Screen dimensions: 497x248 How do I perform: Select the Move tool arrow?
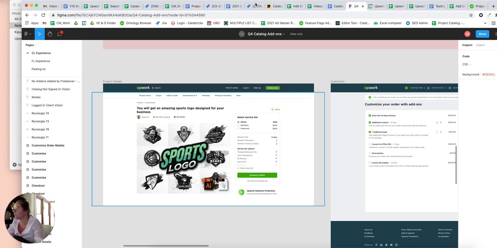click(x=40, y=34)
